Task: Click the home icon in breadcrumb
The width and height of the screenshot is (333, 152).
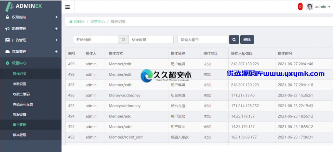Action: pos(71,22)
